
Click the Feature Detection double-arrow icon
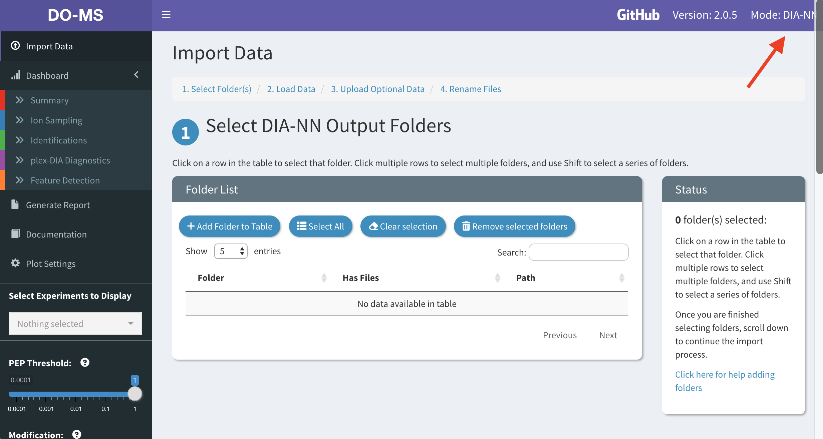20,180
